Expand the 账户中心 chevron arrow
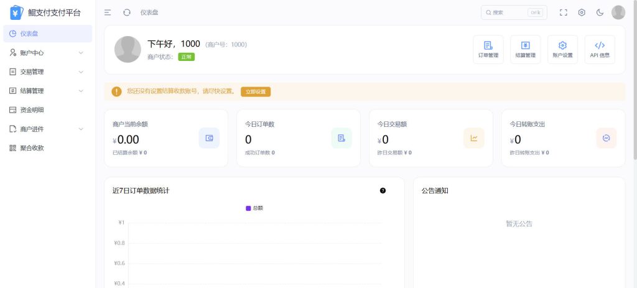637x288 pixels. 81,53
